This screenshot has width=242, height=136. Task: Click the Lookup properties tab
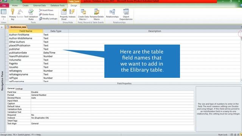pos(19,89)
